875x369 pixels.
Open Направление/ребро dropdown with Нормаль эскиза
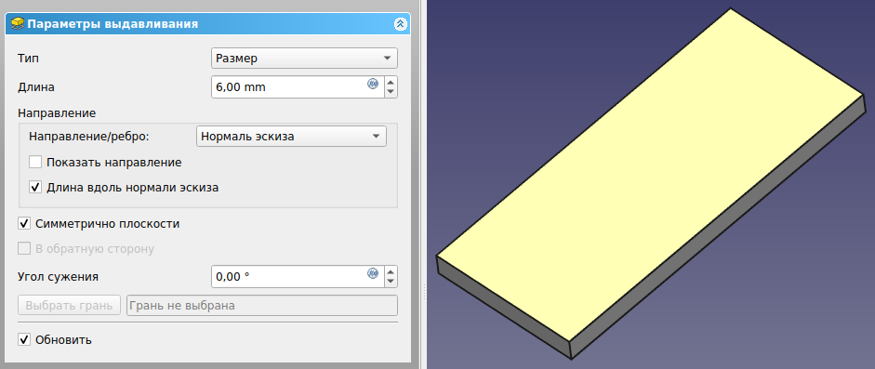291,137
